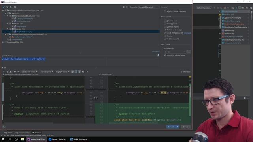This screenshot has height=142, width=253.
Task: Select AppServiceProvider.php in IDE file list
Action: (232, 18)
